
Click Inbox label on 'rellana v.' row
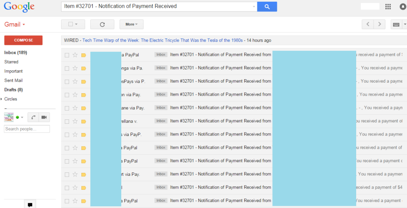point(161,121)
